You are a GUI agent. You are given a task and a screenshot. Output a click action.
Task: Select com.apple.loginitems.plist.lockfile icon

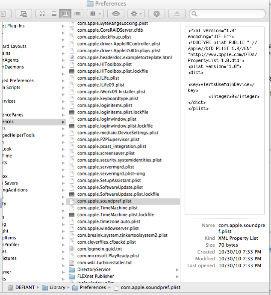click(x=72, y=112)
